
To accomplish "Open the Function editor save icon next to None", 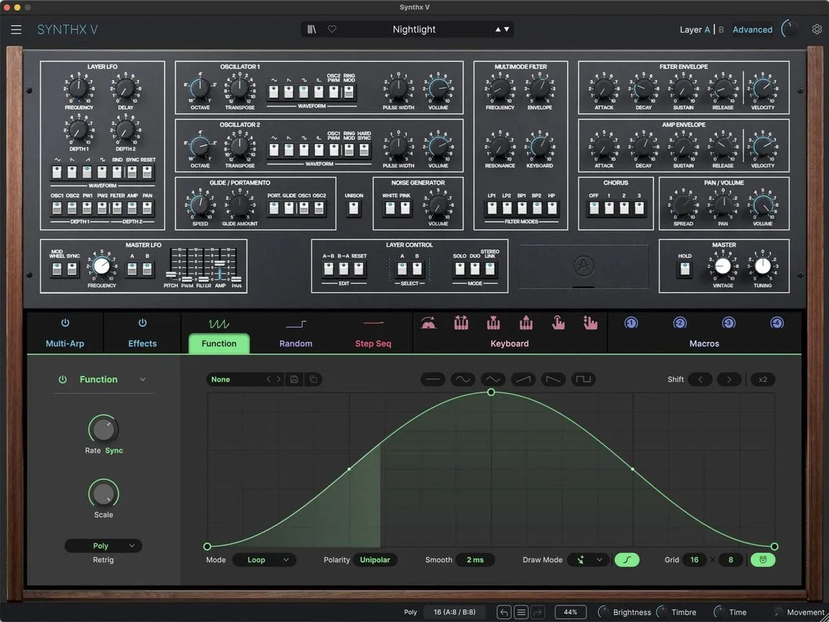I will pyautogui.click(x=296, y=379).
